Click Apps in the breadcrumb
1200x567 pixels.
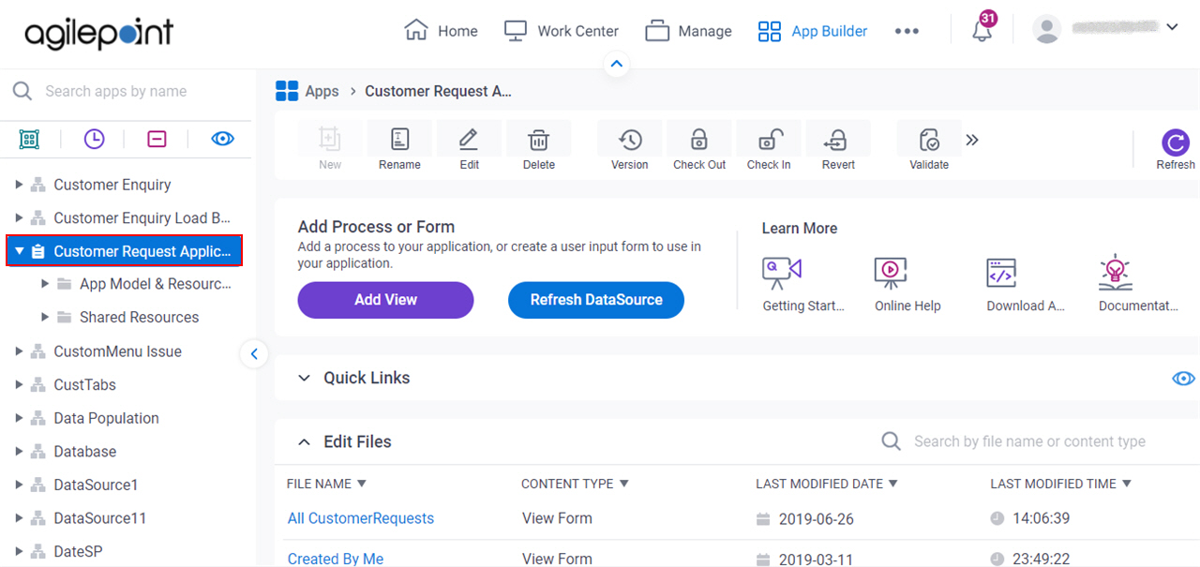322,91
